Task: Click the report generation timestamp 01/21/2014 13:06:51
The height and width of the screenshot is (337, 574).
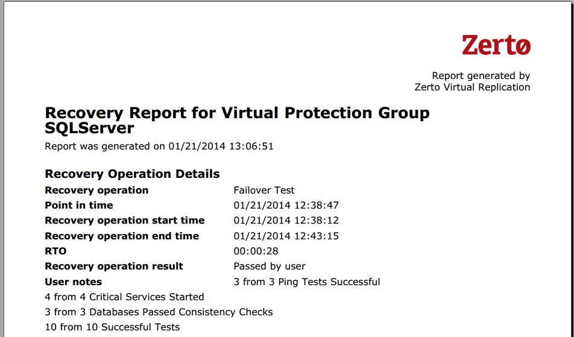Action: click(x=221, y=146)
